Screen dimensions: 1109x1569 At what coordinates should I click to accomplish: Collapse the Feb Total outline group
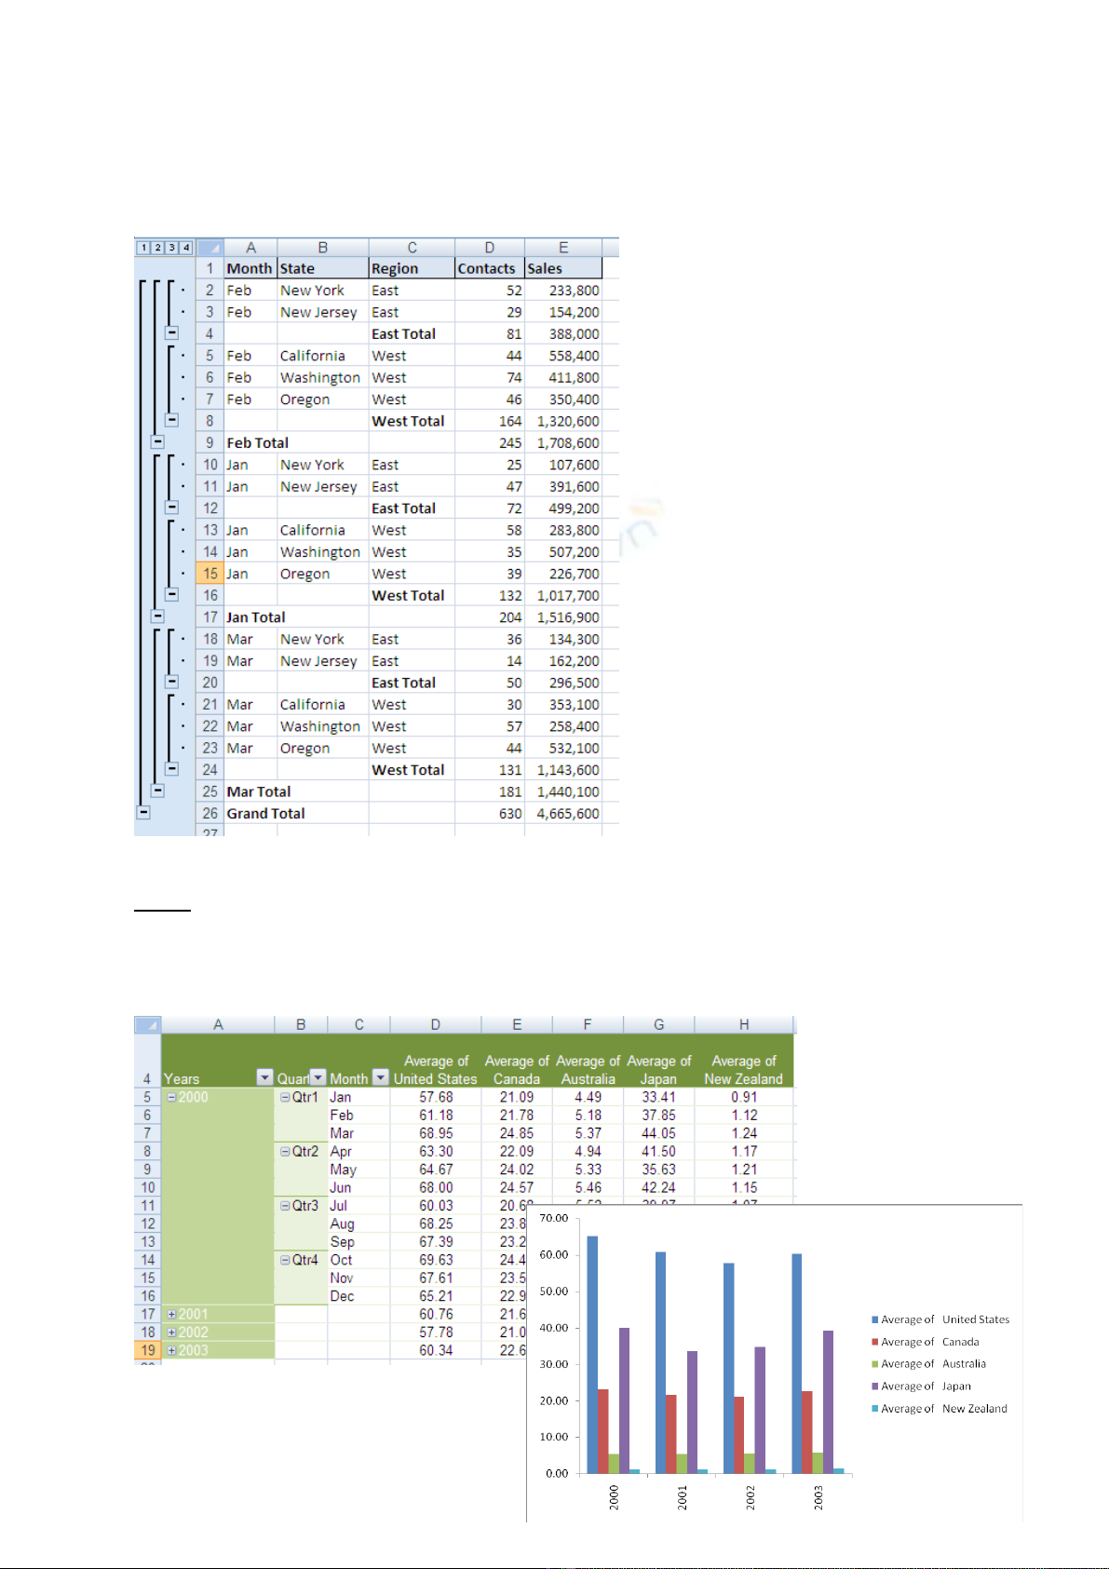157,443
